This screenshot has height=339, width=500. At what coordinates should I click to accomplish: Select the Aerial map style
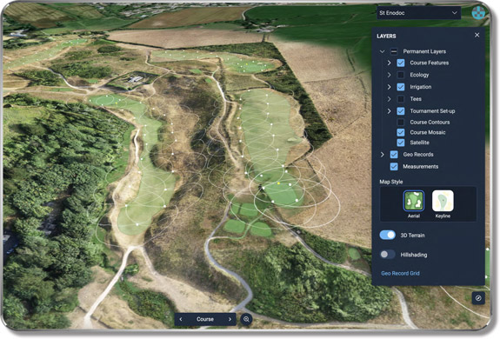click(414, 201)
